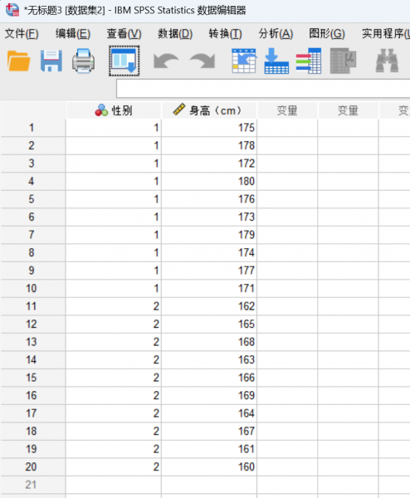
Task: Click the Redo arrow icon
Action: [x=203, y=61]
